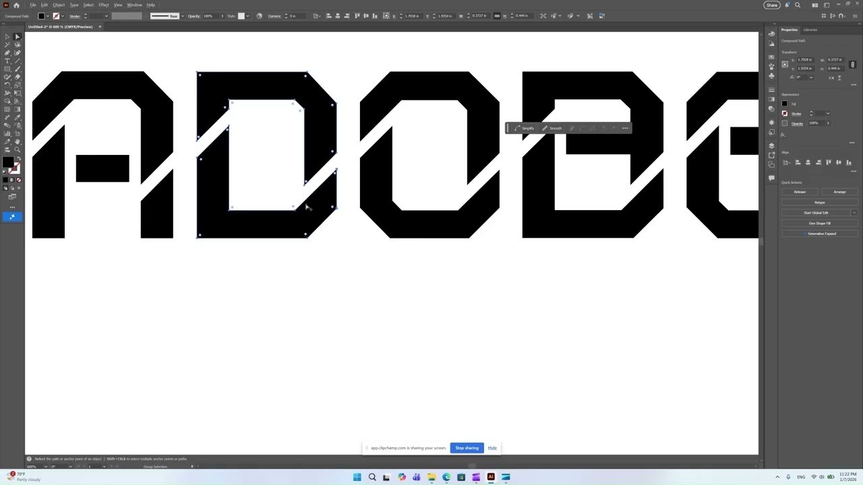Open the Arrange Documents icon
Screen dimensions: 863x485
point(815,5)
